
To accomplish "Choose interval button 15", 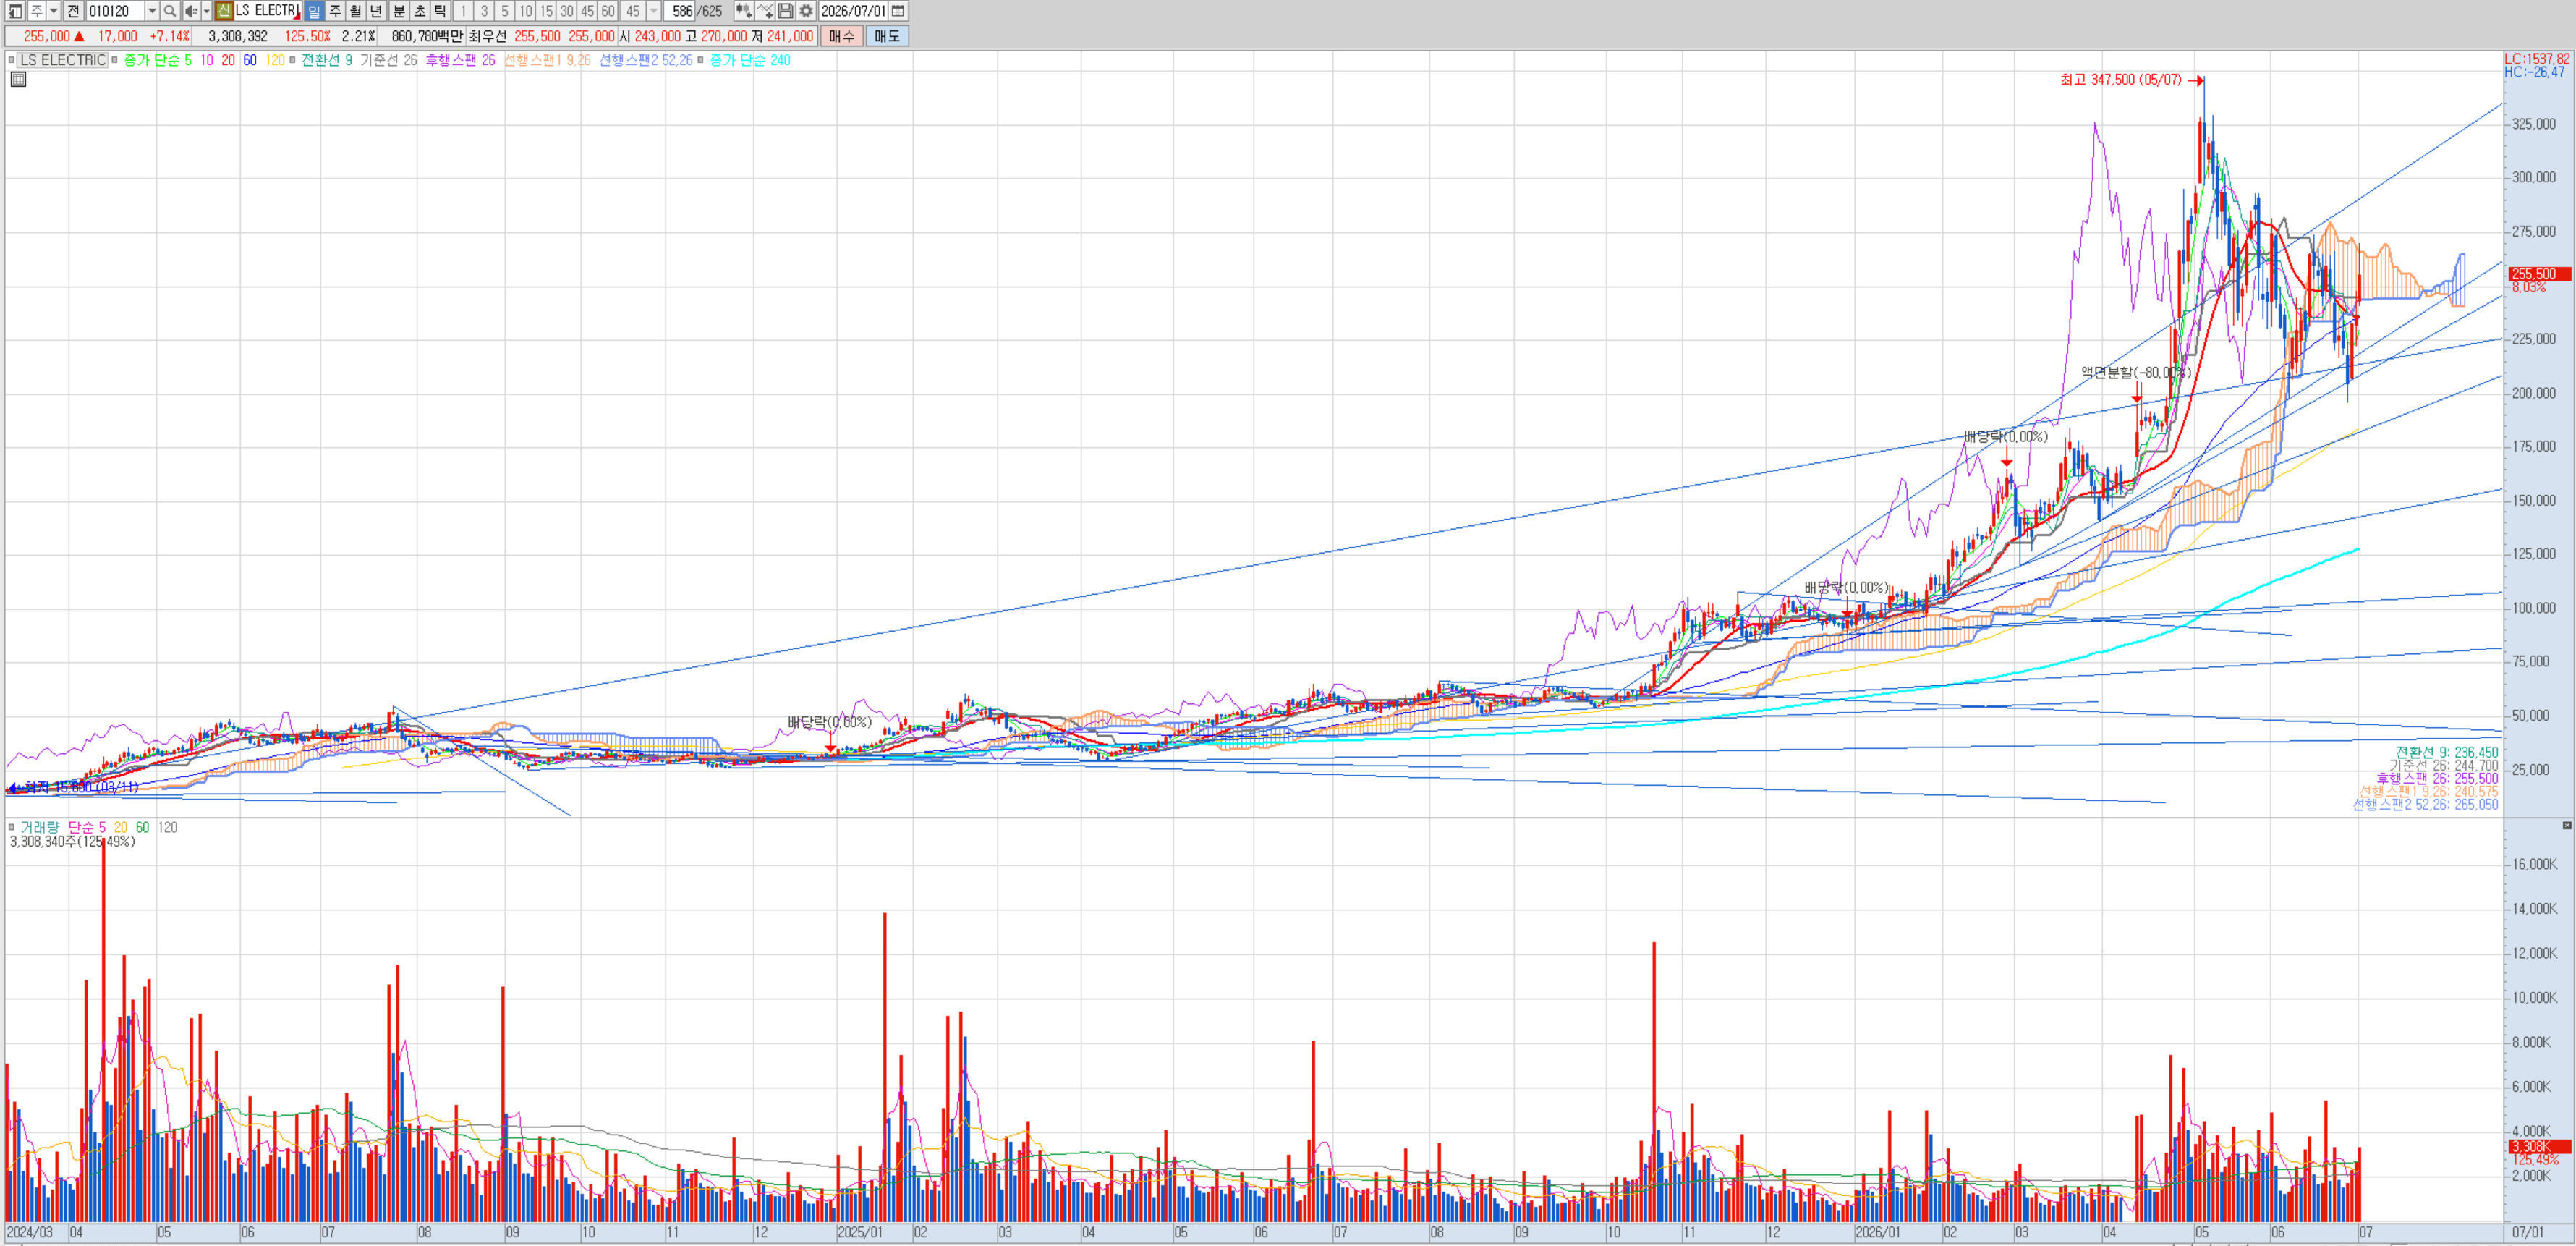I will coord(546,11).
